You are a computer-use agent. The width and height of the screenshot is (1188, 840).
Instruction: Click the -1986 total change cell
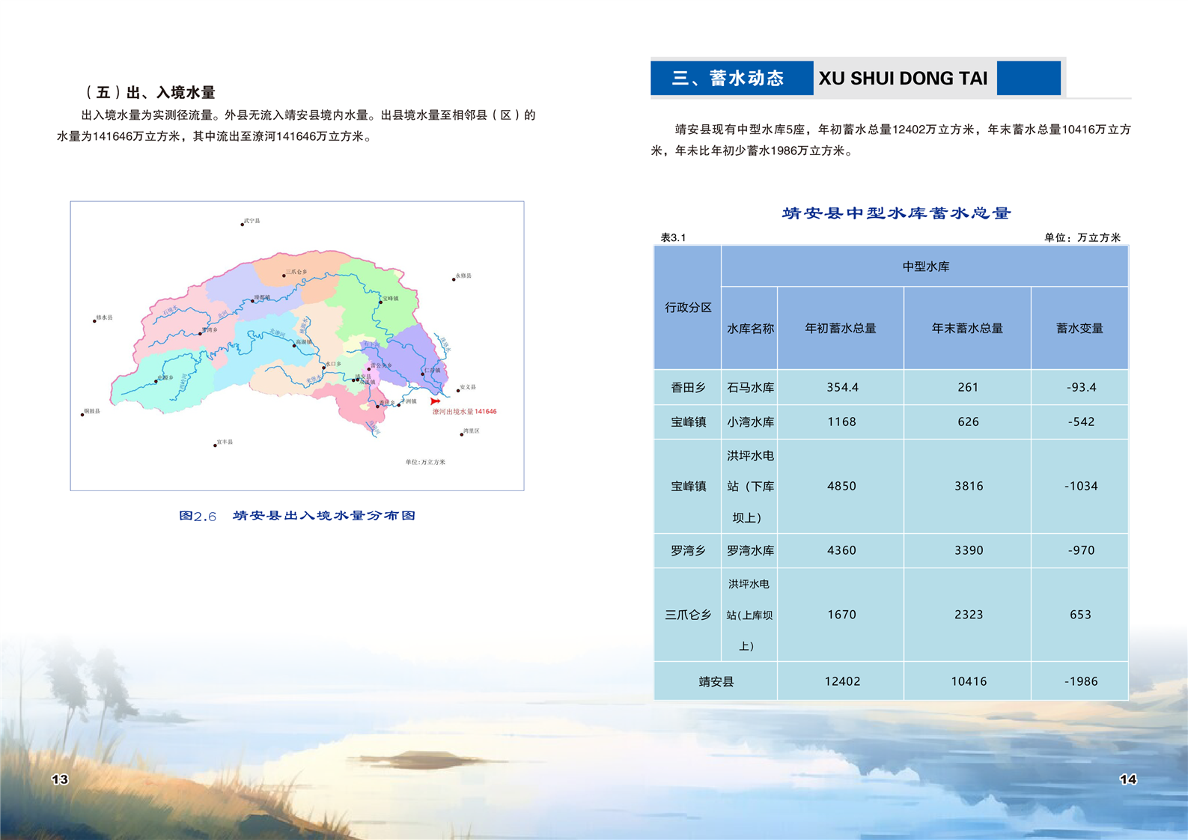1079,681
